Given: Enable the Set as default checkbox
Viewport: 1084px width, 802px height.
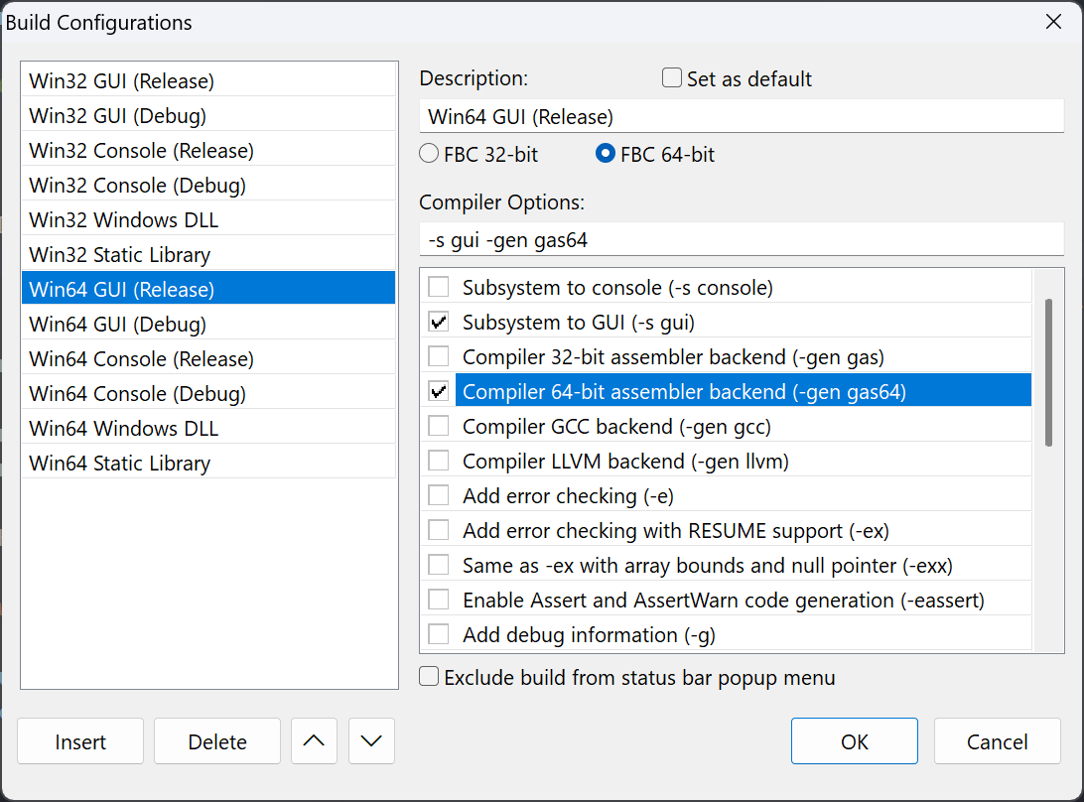Looking at the screenshot, I should point(672,77).
